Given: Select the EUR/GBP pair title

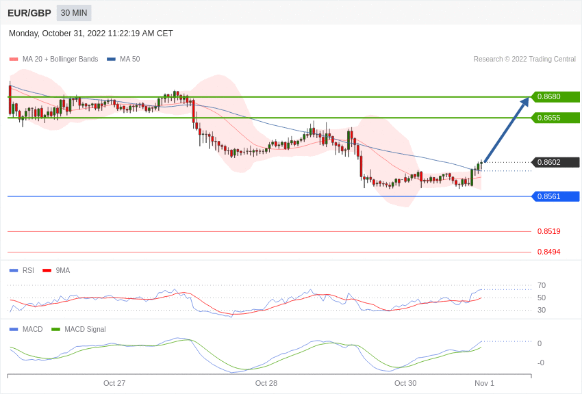Looking at the screenshot, I should [29, 13].
